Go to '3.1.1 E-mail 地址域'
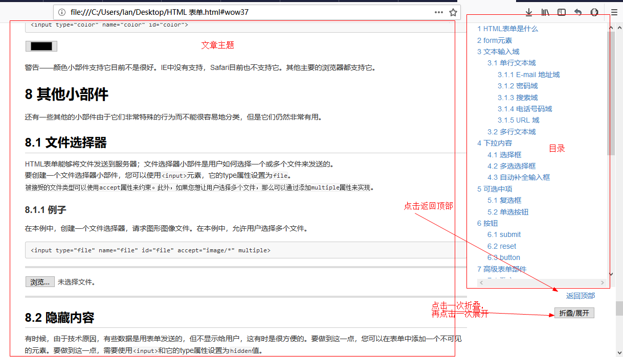Image resolution: width=623 pixels, height=357 pixels. pos(528,75)
